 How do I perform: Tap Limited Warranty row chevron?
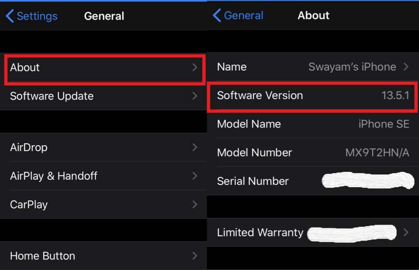[x=406, y=232]
